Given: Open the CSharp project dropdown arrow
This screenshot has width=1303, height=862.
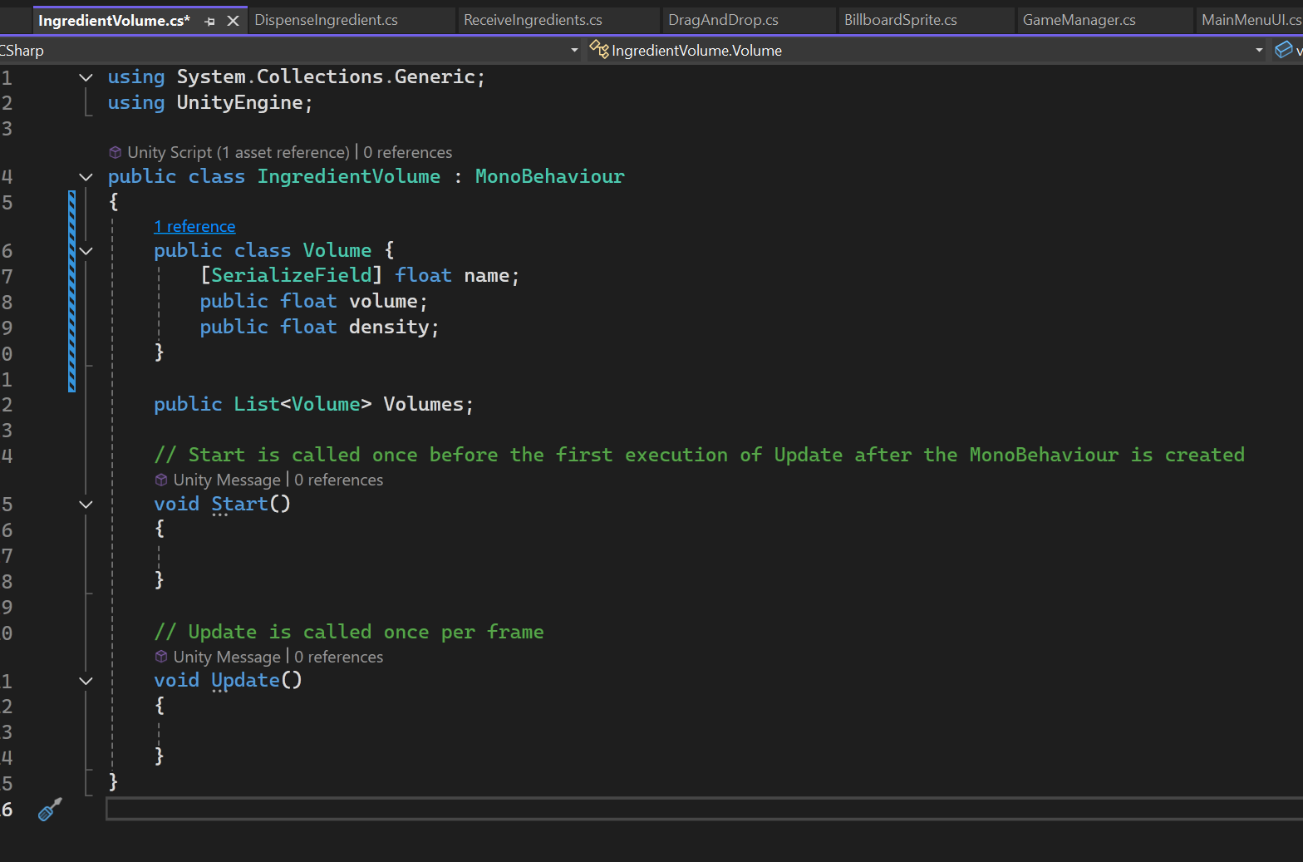Looking at the screenshot, I should [x=574, y=51].
